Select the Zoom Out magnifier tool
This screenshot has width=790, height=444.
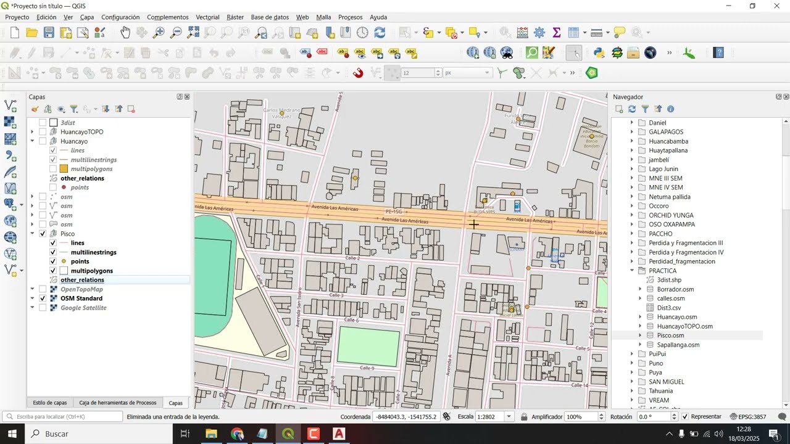click(177, 33)
